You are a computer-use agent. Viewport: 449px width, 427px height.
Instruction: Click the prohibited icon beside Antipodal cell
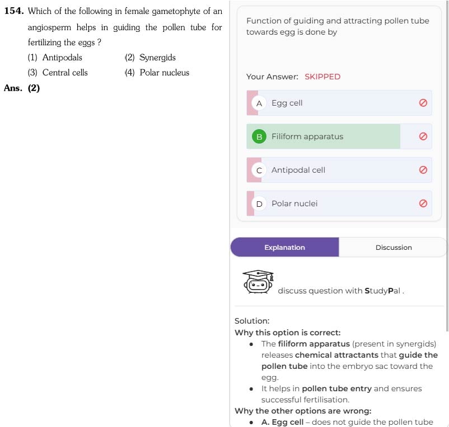point(423,170)
